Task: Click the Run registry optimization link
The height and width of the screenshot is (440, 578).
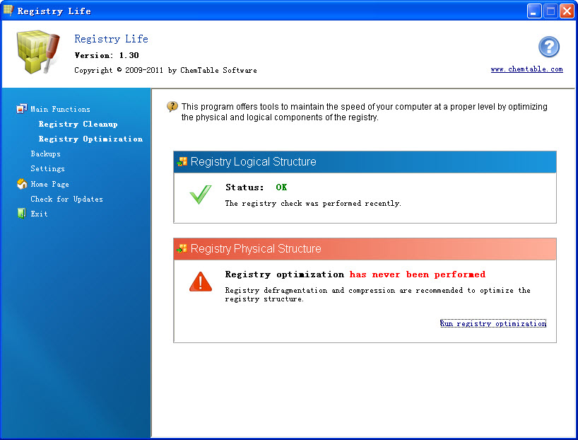Action: pyautogui.click(x=493, y=323)
